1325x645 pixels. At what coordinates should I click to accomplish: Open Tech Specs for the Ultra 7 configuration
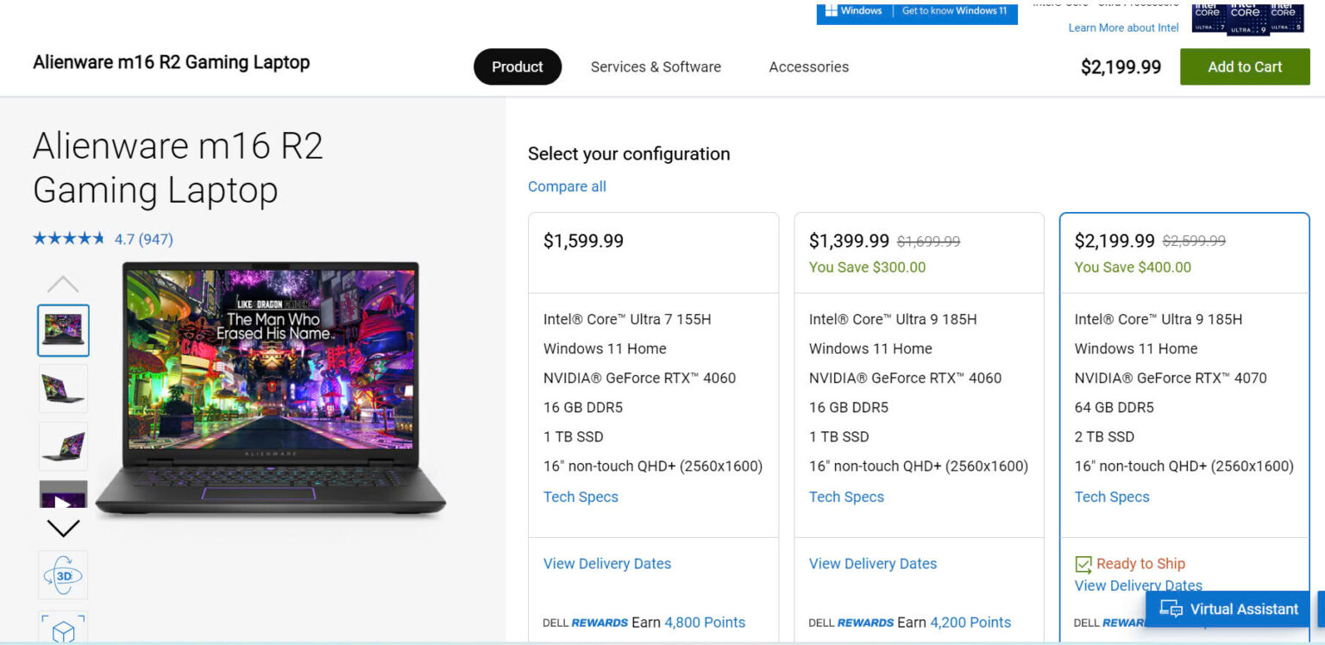(581, 497)
